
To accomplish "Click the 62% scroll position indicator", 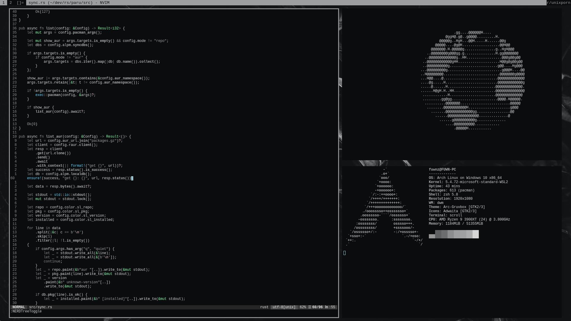I will coord(303,307).
